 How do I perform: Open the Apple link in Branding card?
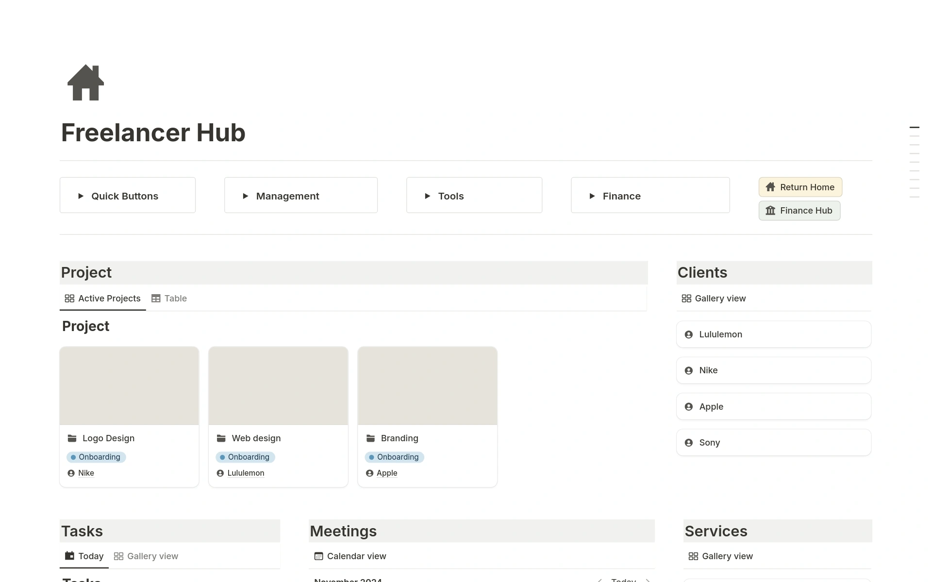point(387,473)
